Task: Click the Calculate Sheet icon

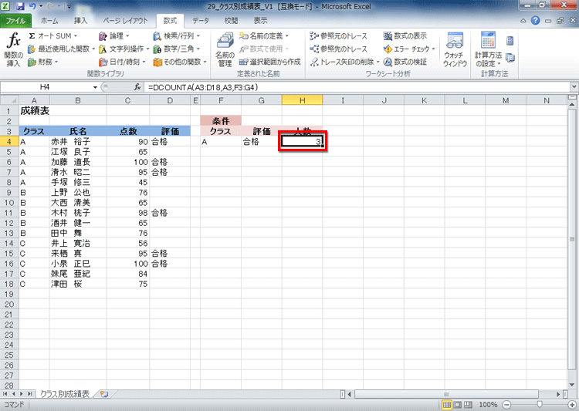Action: [510, 58]
